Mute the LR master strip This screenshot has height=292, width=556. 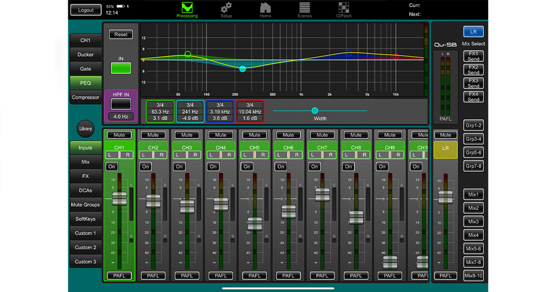click(x=445, y=135)
